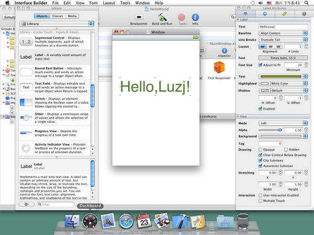The image size is (314, 235).
Task: Open the Inspector icon in MainWindow.xib
Action: (x=225, y=51)
